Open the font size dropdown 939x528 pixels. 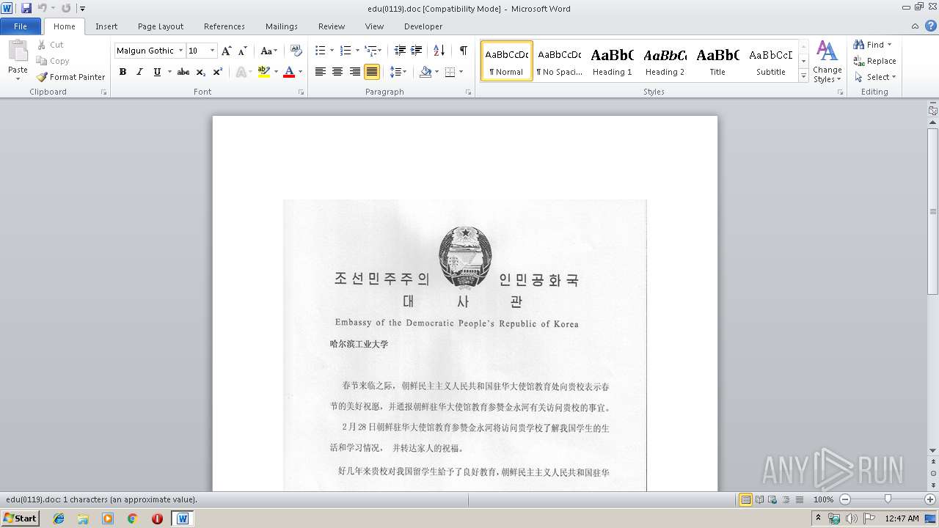pos(213,51)
